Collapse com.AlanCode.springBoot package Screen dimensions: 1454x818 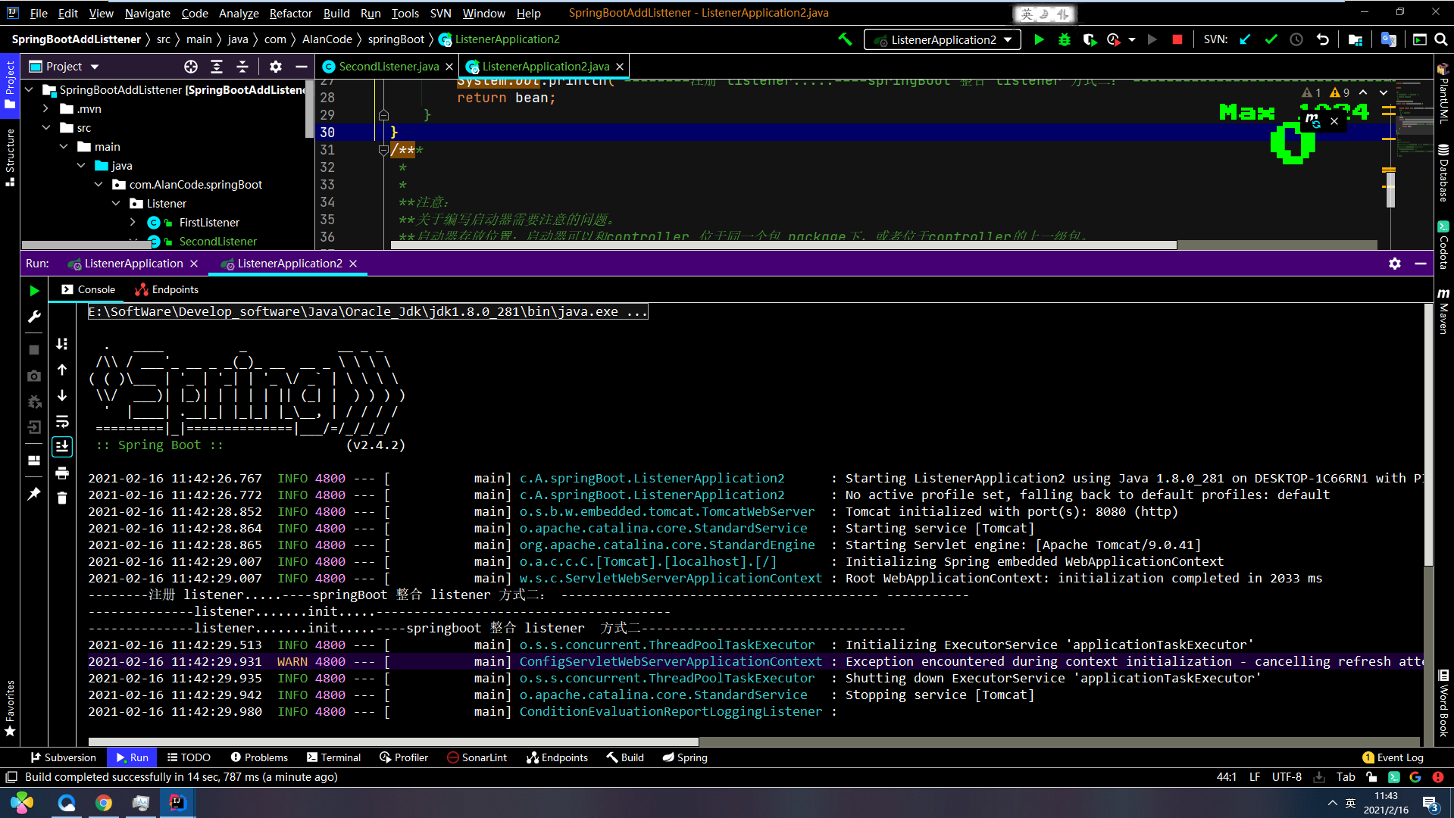click(98, 184)
